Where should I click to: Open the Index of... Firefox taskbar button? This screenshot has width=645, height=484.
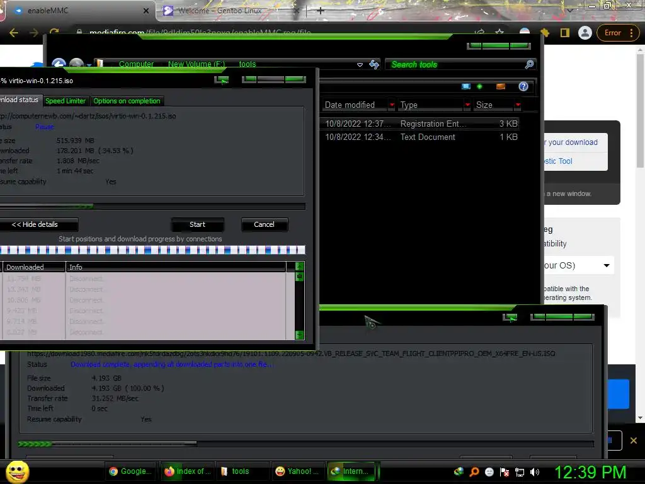(x=188, y=471)
